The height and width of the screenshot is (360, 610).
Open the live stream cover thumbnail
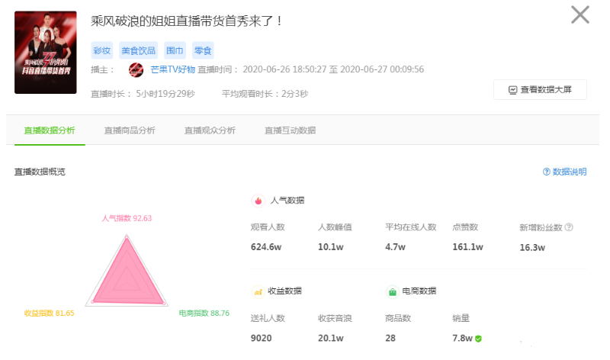(x=46, y=52)
